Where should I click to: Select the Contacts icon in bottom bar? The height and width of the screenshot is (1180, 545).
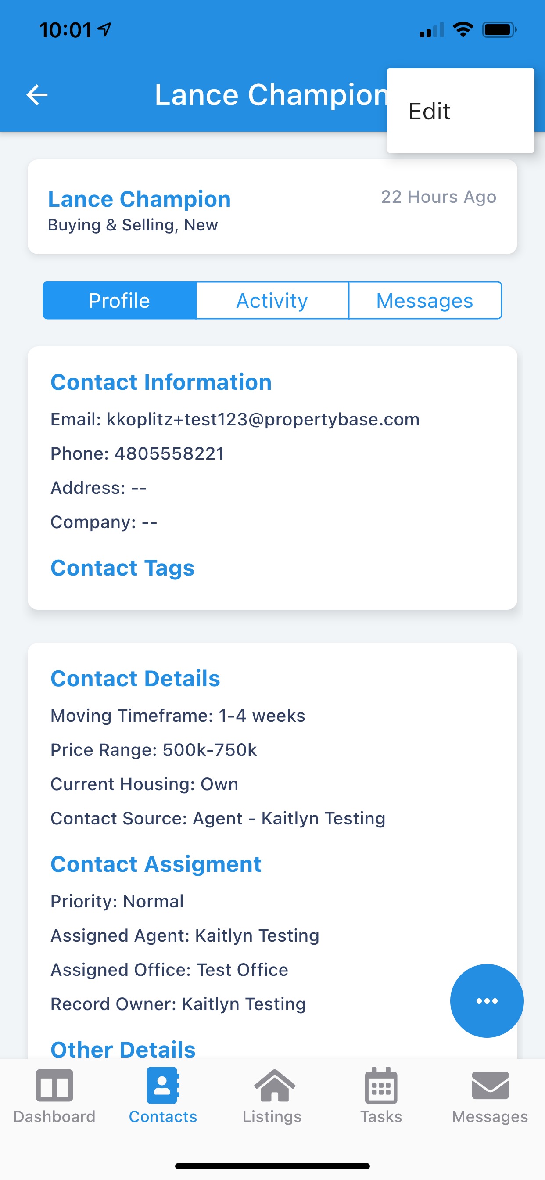coord(163,1086)
